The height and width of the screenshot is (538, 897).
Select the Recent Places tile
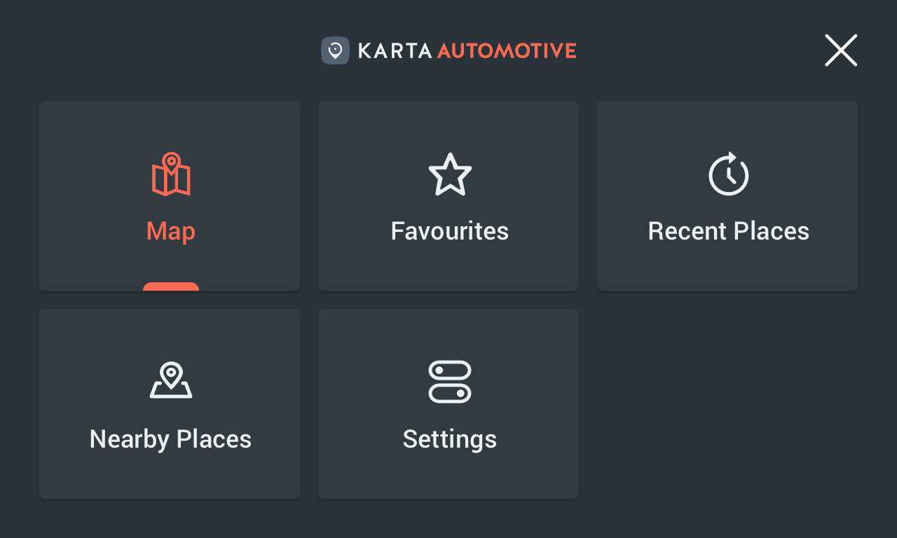[727, 195]
